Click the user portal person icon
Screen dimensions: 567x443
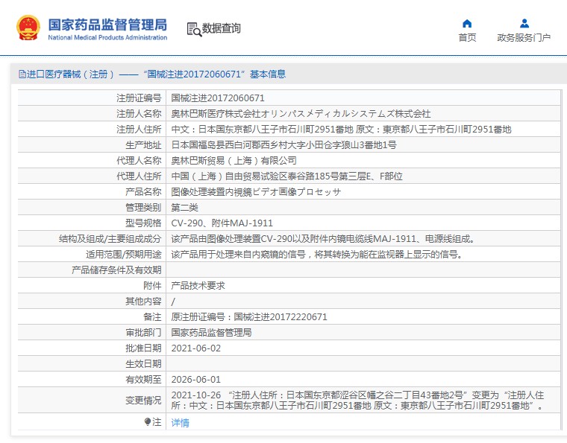(x=524, y=23)
